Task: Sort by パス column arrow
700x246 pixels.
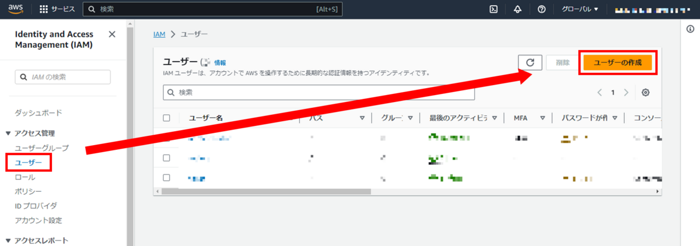Action: click(362, 118)
